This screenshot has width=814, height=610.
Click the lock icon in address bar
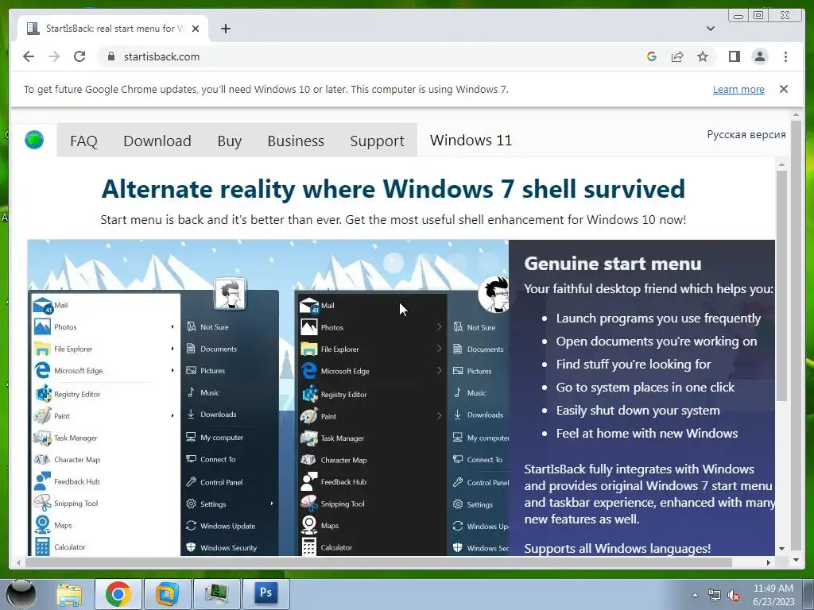tap(110, 56)
